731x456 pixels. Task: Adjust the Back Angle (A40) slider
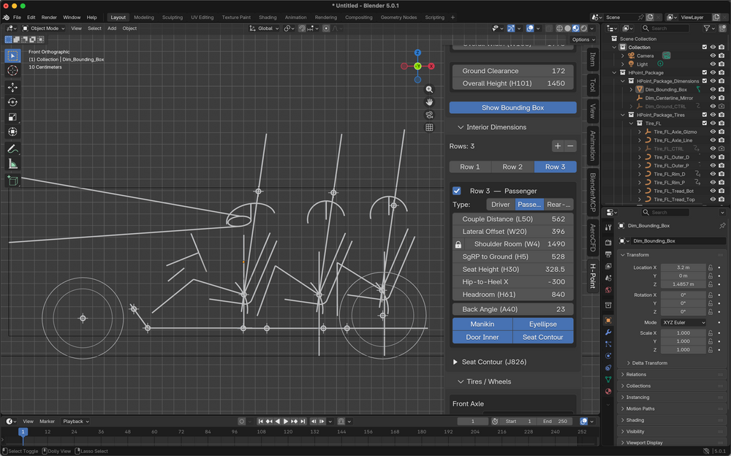click(x=513, y=309)
